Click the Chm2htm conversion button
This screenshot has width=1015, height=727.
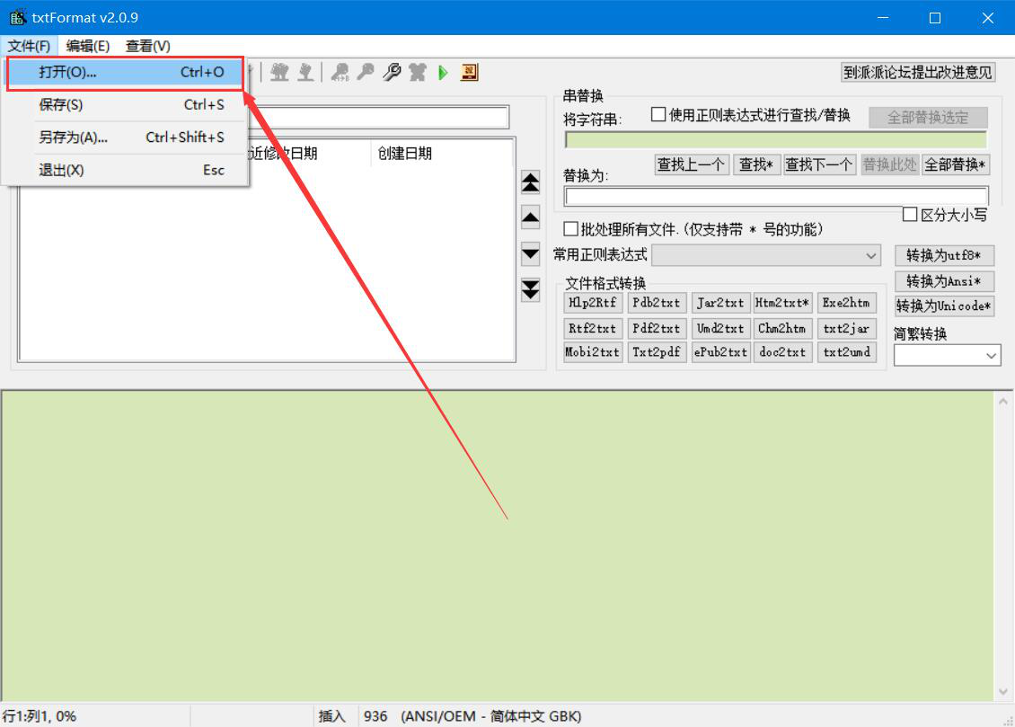coord(782,328)
